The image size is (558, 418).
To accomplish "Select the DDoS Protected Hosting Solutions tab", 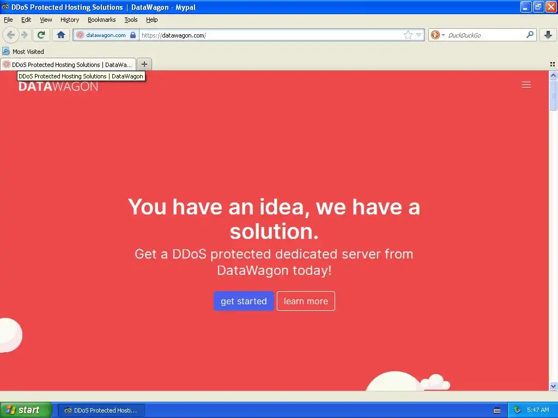I will 68,64.
